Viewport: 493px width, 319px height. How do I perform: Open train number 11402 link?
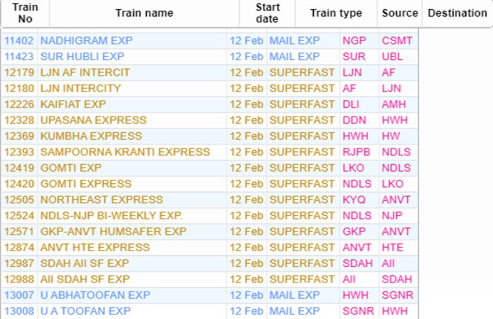19,41
